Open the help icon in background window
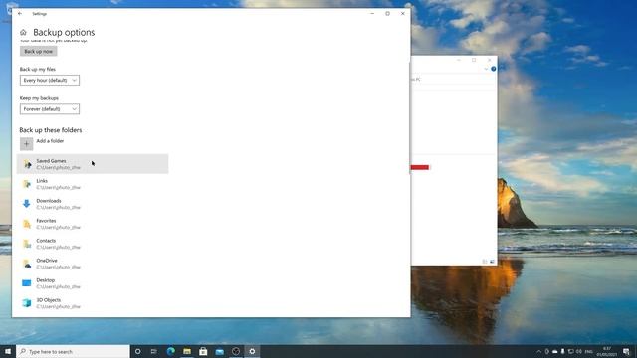 click(494, 69)
